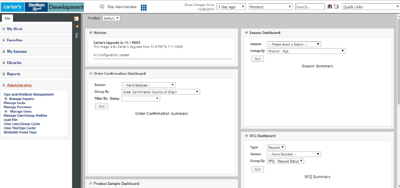The width and height of the screenshot is (400, 188).
Task: Open the Reports menu section
Action: [14, 74]
